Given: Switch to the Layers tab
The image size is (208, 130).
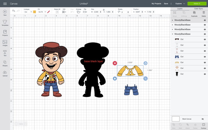Looking at the screenshot, I should click(180, 9).
